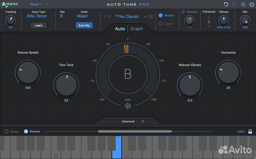Open settings with the gear icon
This screenshot has width=256, height=159.
(243, 4)
